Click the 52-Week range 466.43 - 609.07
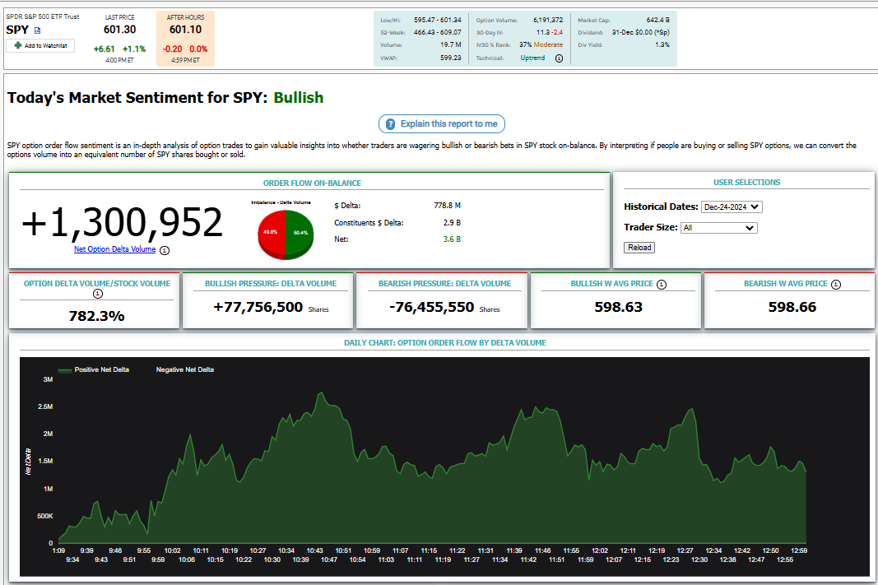This screenshot has width=878, height=585. [x=437, y=32]
